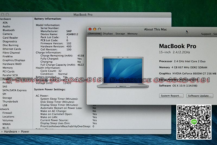Choose Card Reader in the sidebar

click(10, 38)
